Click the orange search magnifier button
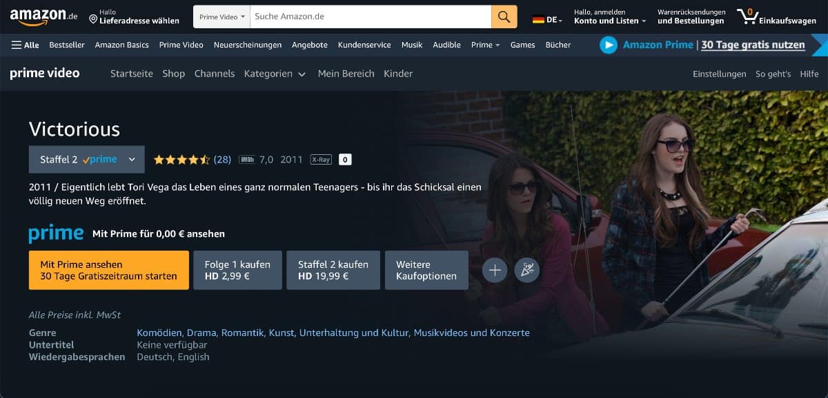The image size is (828, 398). tap(504, 17)
